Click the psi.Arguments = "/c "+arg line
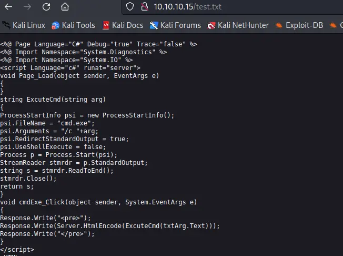The image size is (343, 256). 49,131
